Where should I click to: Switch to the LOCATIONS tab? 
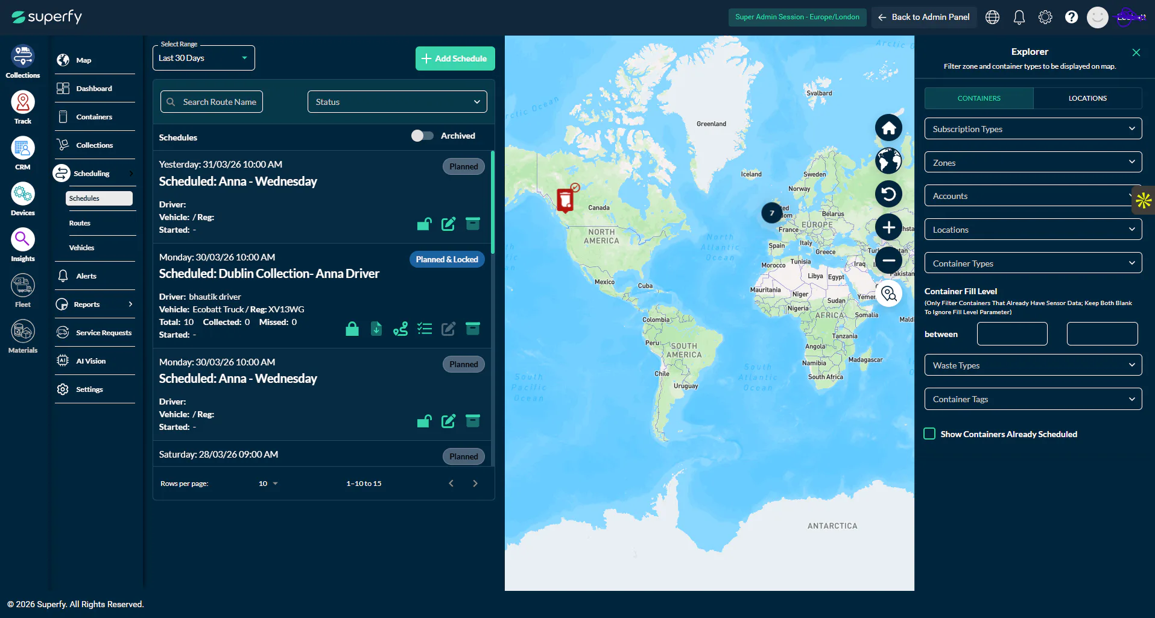click(1087, 98)
